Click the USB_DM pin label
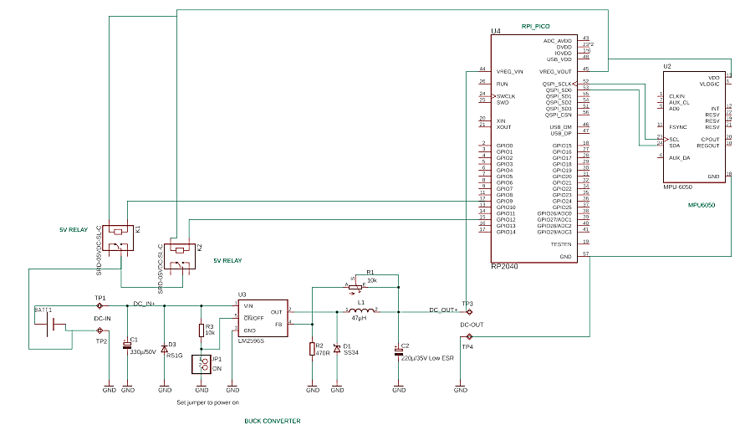This screenshot has height=425, width=740. 561,127
